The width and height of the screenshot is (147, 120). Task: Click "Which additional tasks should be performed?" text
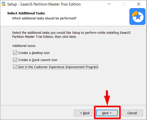point(44,18)
